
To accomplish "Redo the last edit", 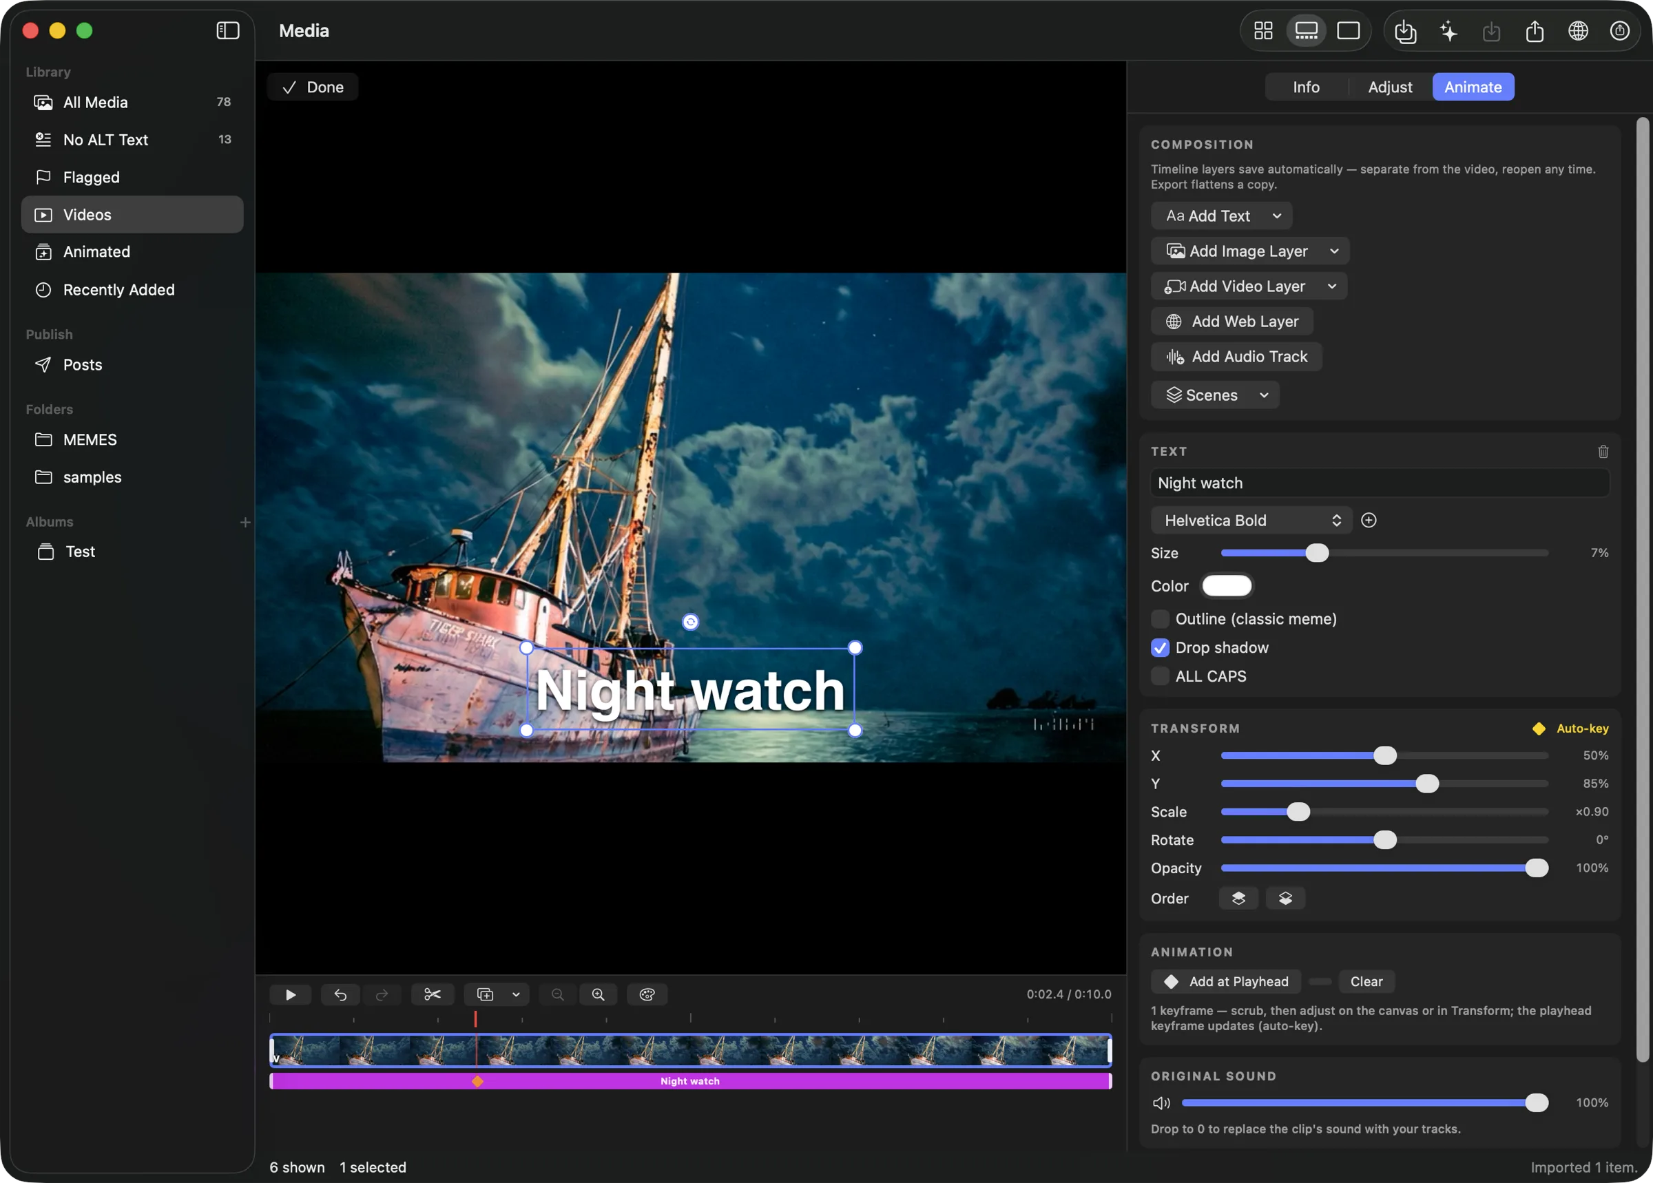I will pos(382,994).
